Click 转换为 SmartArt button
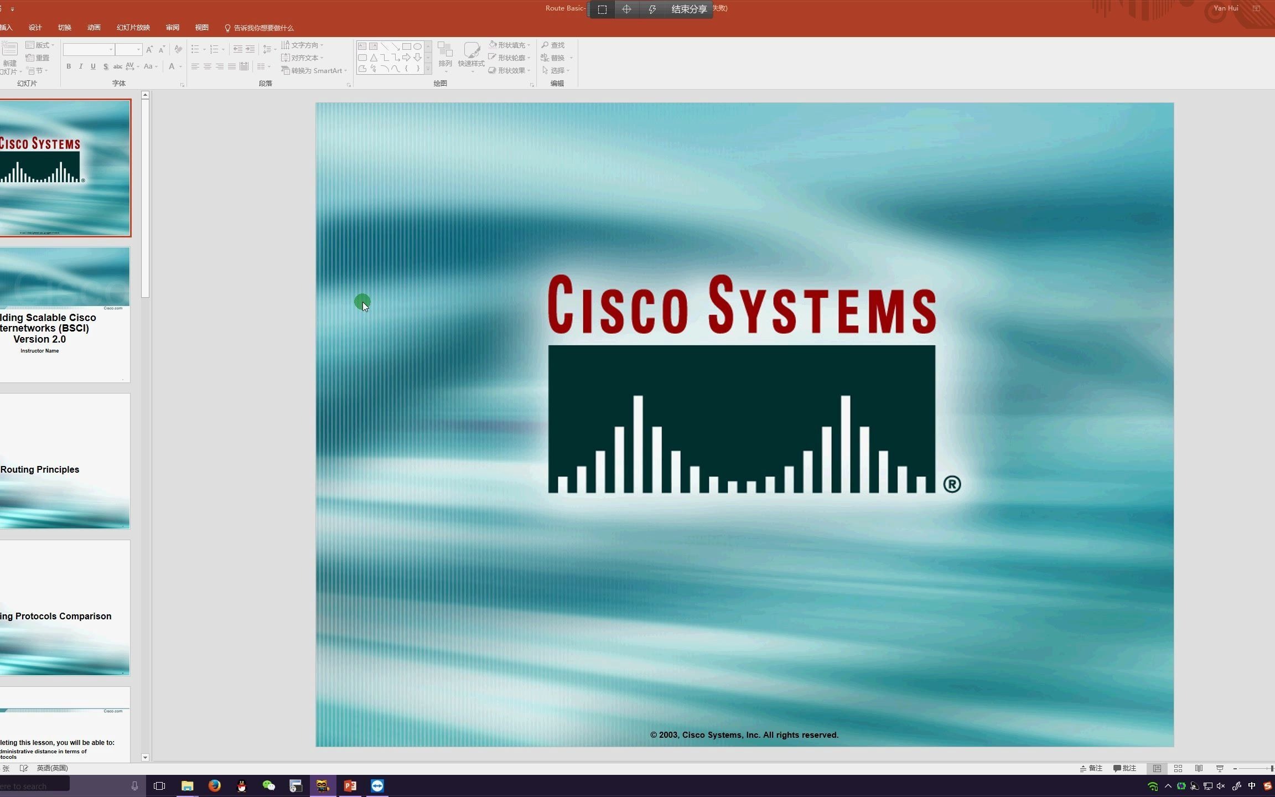The width and height of the screenshot is (1275, 797). (x=314, y=70)
